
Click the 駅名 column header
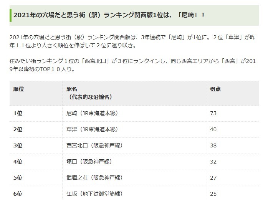pyautogui.click(x=134, y=93)
